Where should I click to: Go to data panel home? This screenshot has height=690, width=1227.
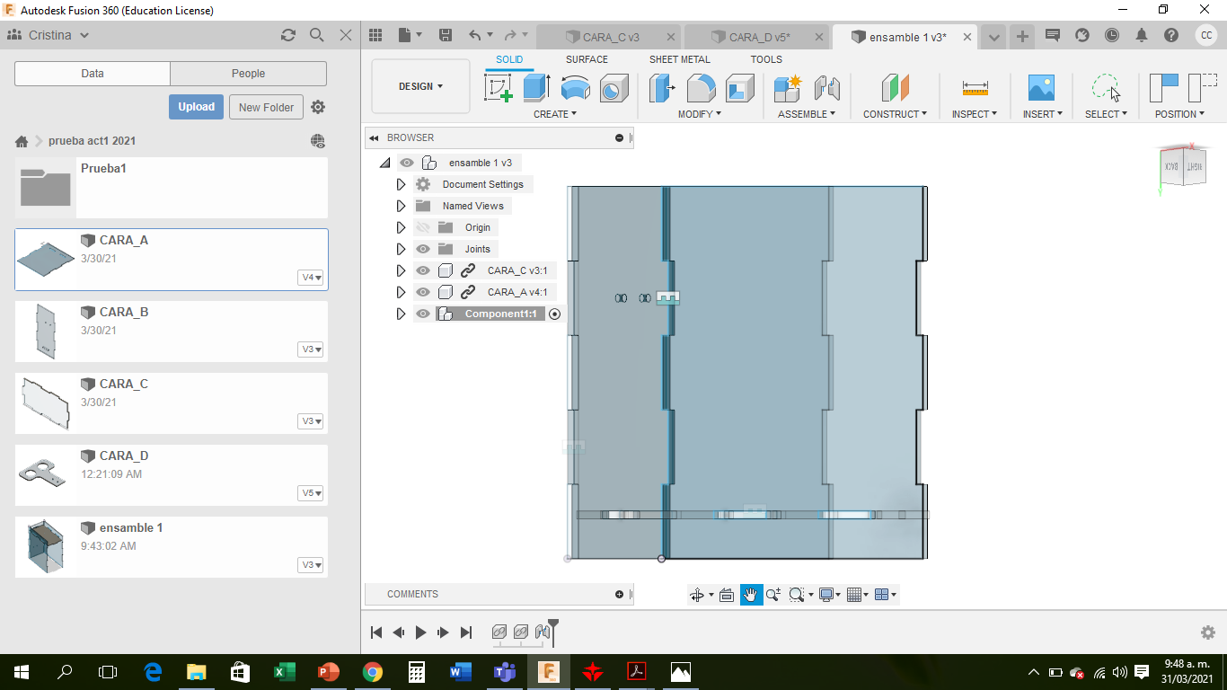[22, 141]
